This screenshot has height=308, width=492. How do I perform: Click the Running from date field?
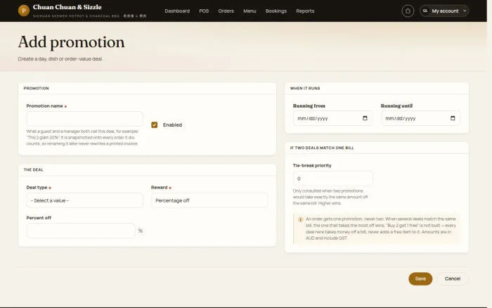[332, 118]
